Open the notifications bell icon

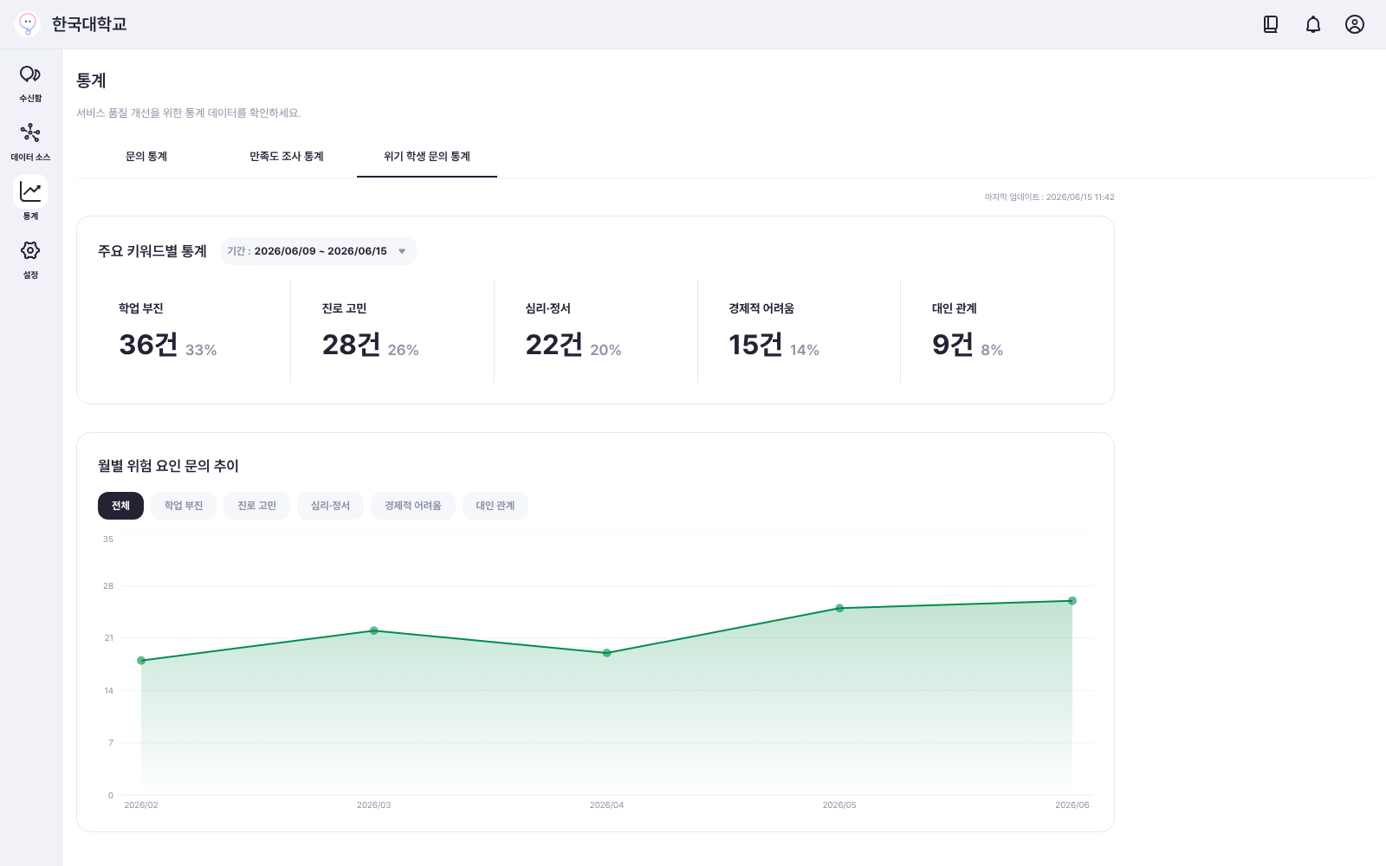click(1313, 24)
